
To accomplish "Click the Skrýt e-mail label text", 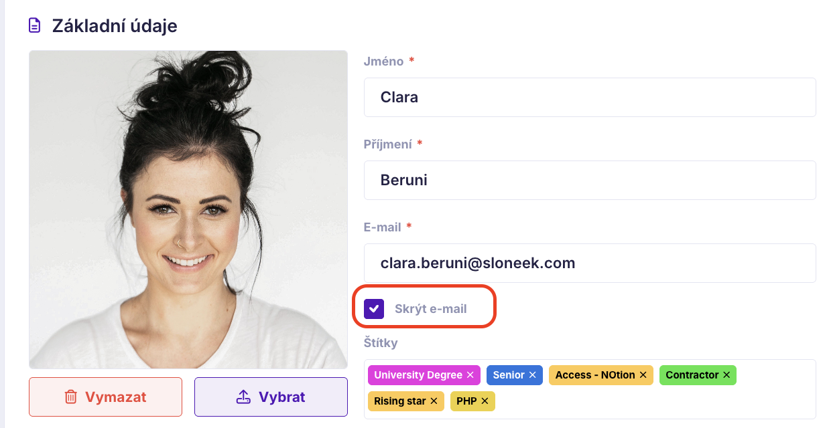I will [430, 309].
